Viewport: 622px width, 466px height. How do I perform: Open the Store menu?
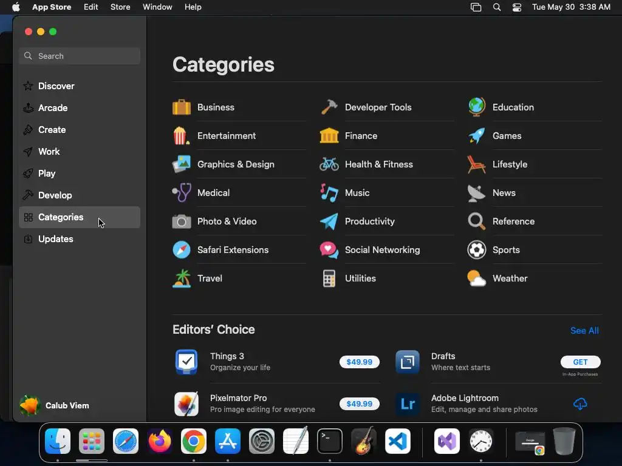tap(120, 7)
